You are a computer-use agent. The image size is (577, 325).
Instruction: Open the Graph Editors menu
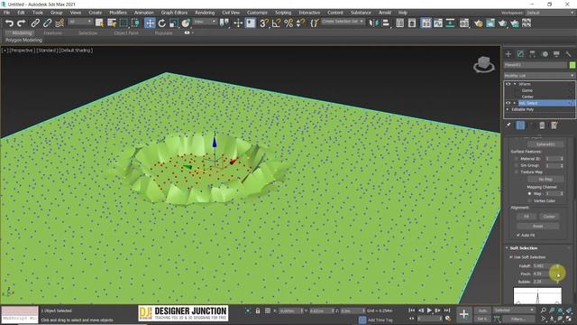pyautogui.click(x=174, y=13)
